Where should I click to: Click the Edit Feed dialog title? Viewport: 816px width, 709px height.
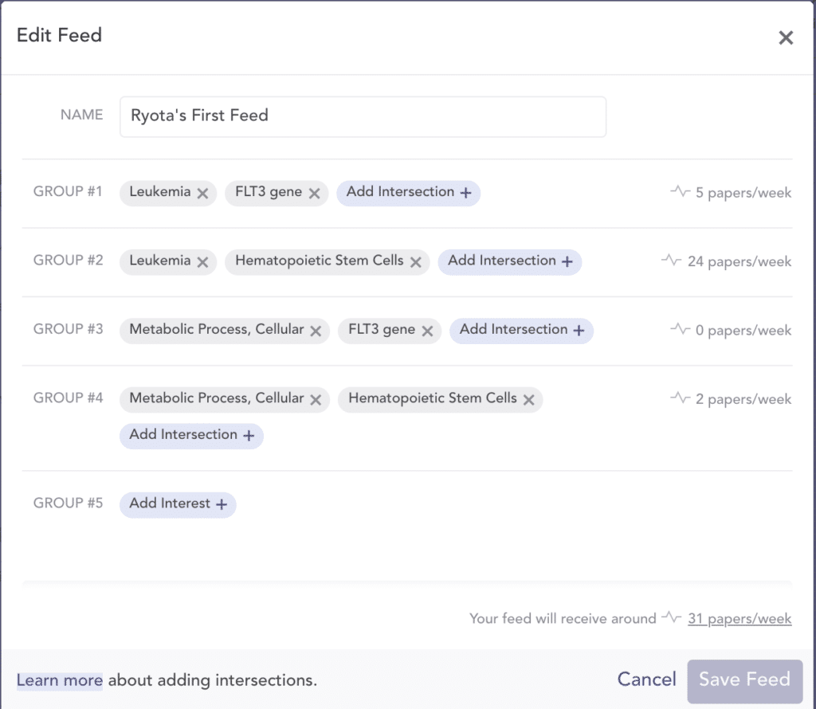(x=59, y=35)
